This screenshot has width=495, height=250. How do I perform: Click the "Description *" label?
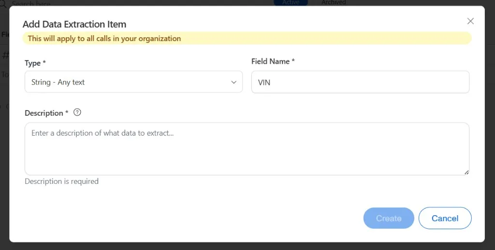click(46, 113)
